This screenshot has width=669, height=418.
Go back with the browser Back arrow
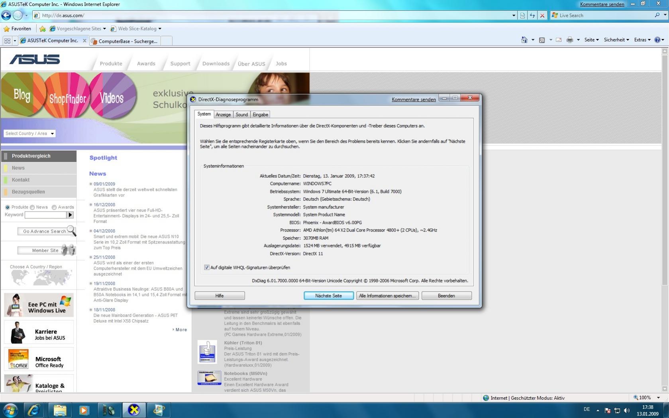coord(6,15)
